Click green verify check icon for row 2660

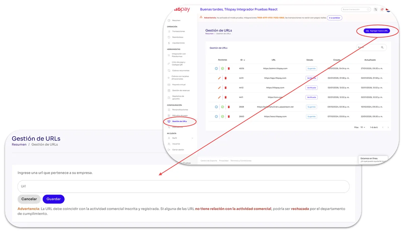click(x=223, y=117)
